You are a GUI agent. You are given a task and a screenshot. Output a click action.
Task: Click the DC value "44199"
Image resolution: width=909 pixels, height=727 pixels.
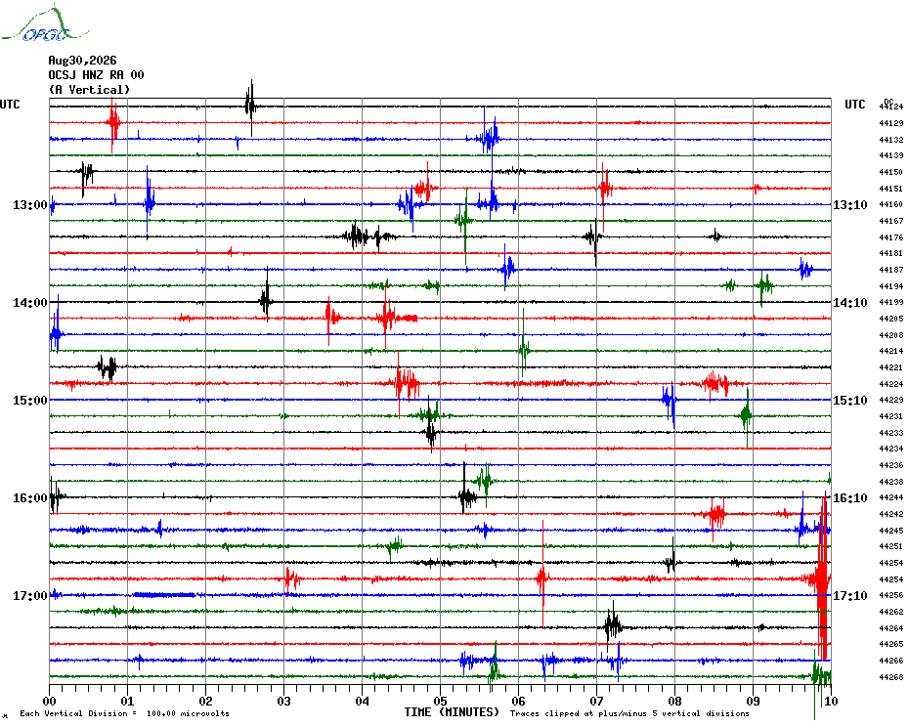click(x=891, y=302)
